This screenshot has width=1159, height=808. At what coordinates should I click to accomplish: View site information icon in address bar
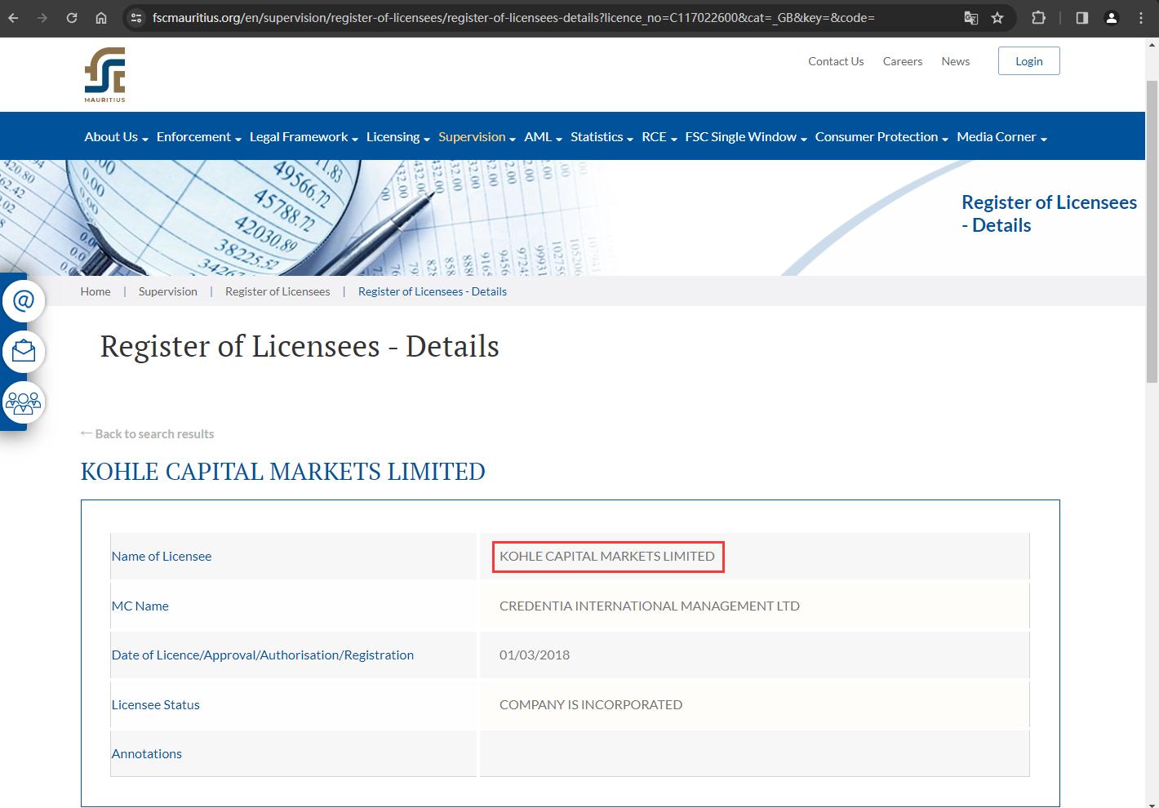click(x=136, y=17)
